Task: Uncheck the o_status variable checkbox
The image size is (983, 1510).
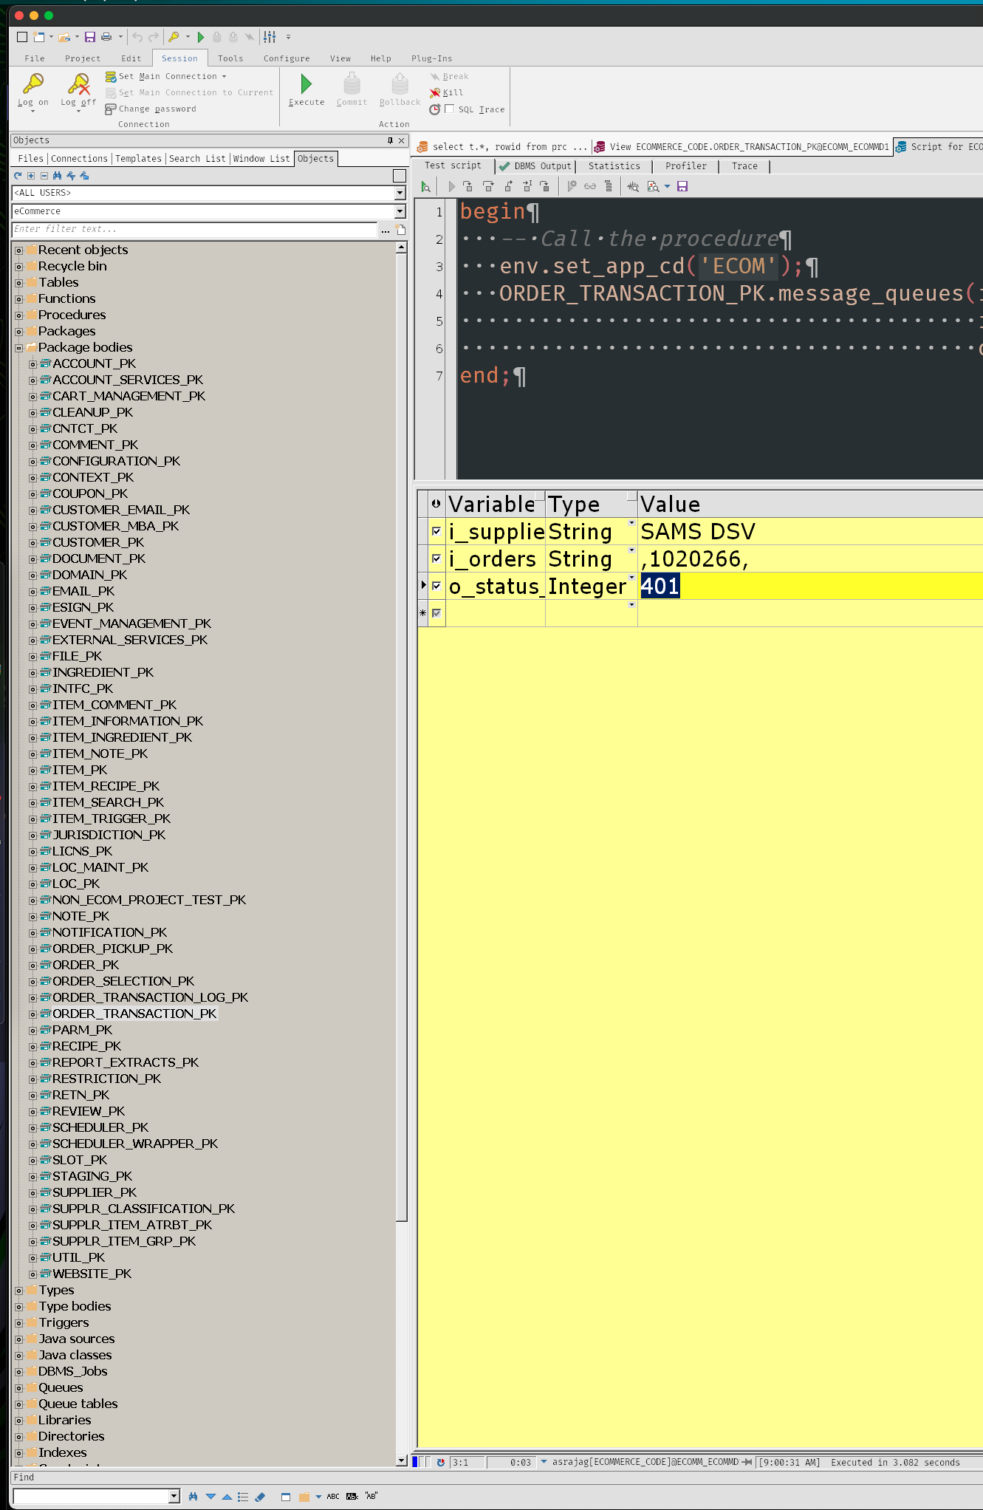Action: click(x=436, y=586)
